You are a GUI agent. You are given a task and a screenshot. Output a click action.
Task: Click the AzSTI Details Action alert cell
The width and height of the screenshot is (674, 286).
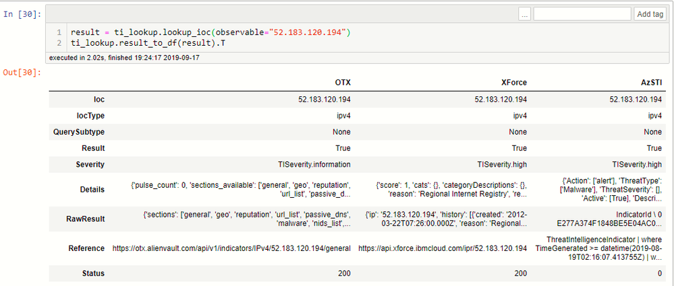point(612,189)
